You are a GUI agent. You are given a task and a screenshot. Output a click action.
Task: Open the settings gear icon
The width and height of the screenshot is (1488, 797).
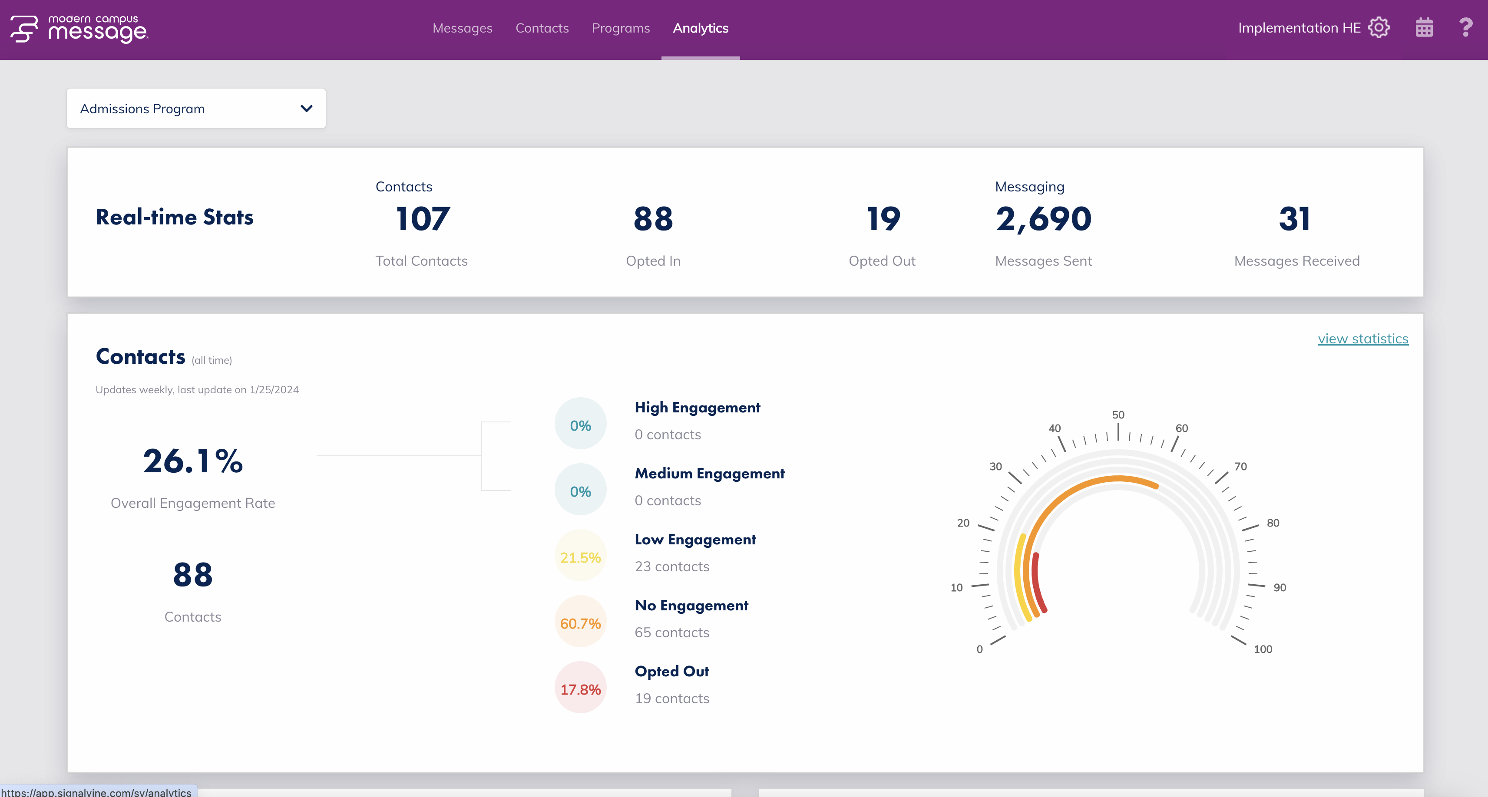point(1379,27)
